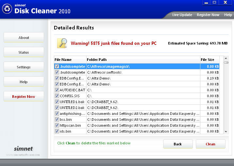Open Live Update from the top bar
The width and height of the screenshot is (234, 166).
182,15
